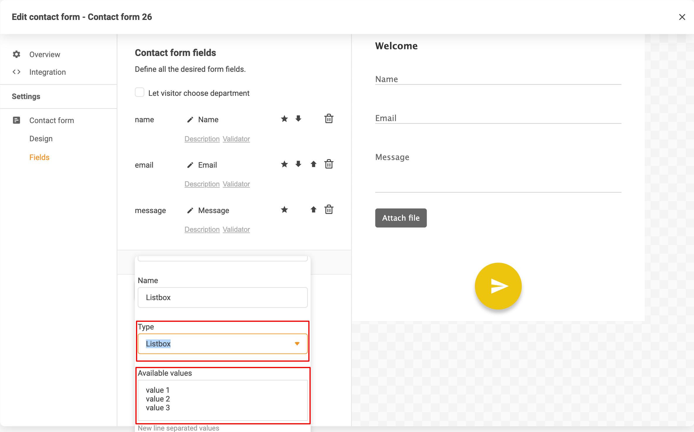Delete the name field with trash icon
The width and height of the screenshot is (694, 432).
[329, 119]
